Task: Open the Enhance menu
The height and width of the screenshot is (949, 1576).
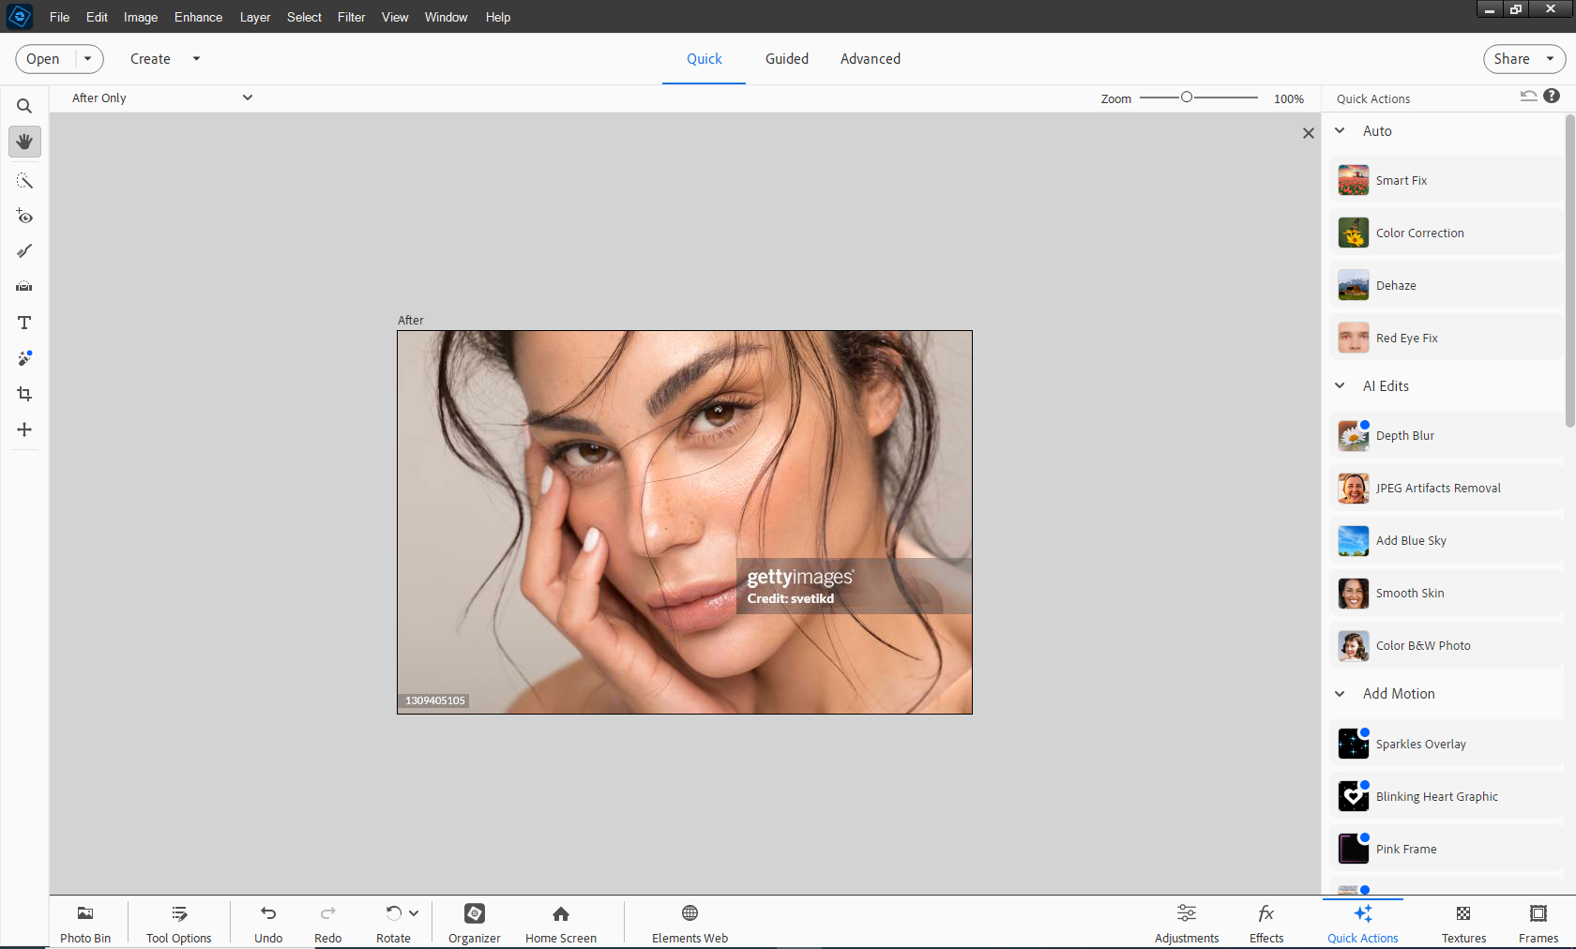Action: [x=198, y=17]
